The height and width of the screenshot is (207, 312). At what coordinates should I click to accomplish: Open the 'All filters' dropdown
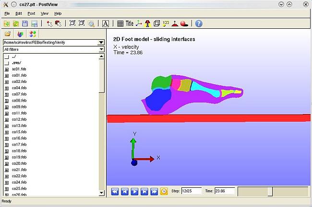click(x=101, y=49)
